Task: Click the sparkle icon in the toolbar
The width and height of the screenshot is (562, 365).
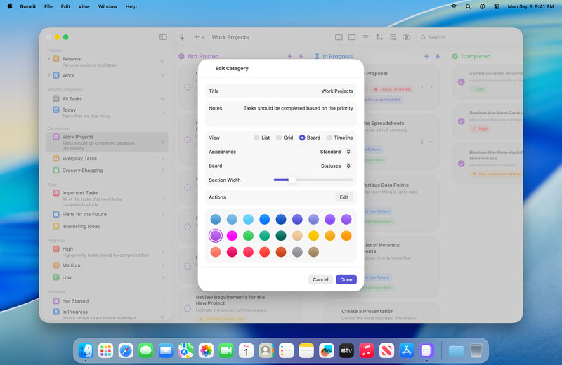Action: click(x=181, y=37)
